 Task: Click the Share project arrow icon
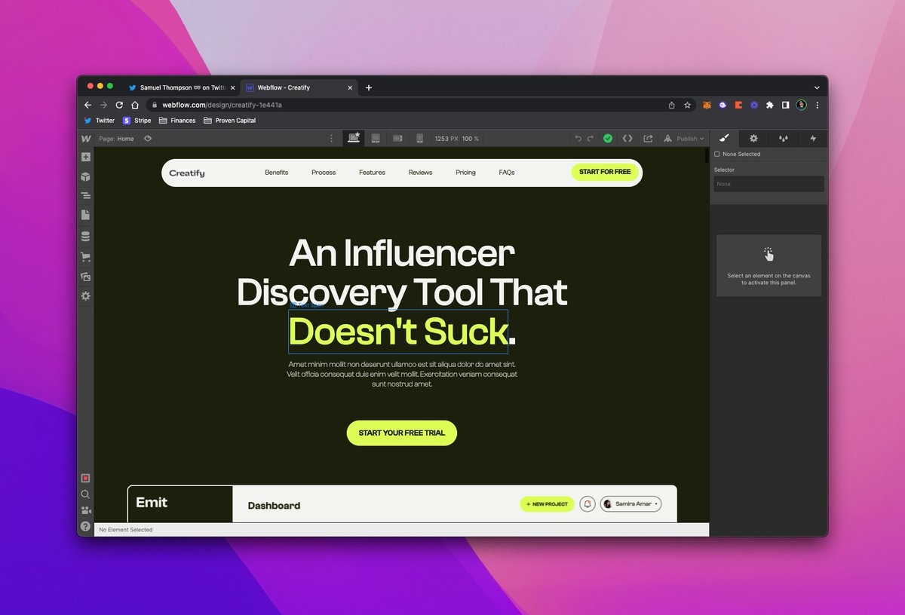(648, 139)
